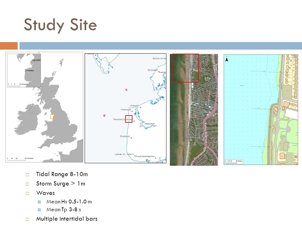This screenshot has height=226, width=302.
Task: Click the lower magenta marker offshore
Action: click(104, 116)
